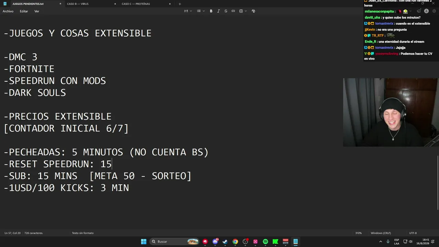The height and width of the screenshot is (247, 439).
Task: Click the "-SPEEDRUN CON MODS" line
Action: (55, 81)
